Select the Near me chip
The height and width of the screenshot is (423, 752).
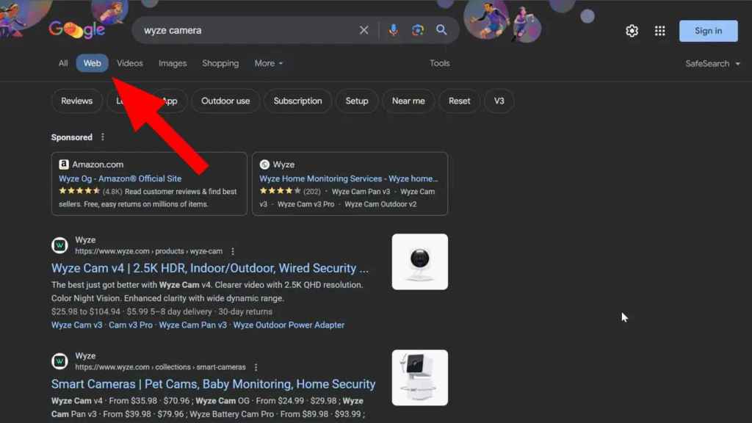408,101
